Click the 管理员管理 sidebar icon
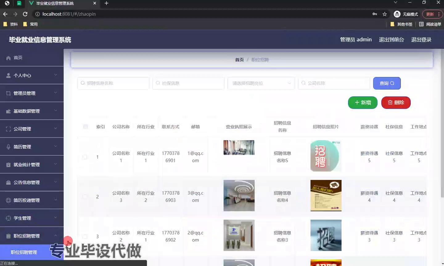The height and width of the screenshot is (266, 444). tap(8, 93)
